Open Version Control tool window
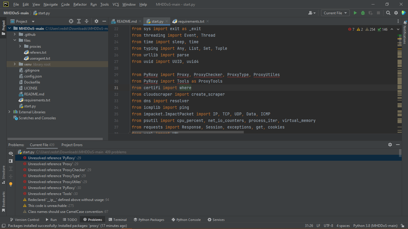The width and height of the screenshot is (408, 229). 24,220
